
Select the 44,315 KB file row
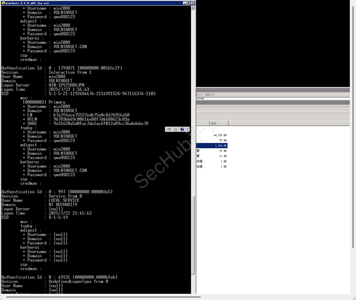(212, 135)
